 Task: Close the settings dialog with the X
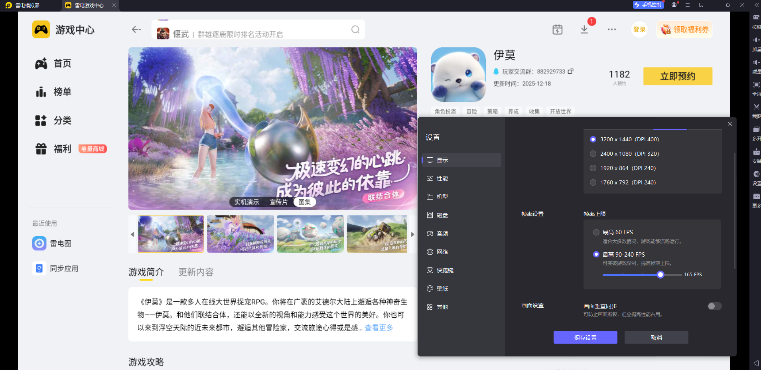pyautogui.click(x=730, y=124)
